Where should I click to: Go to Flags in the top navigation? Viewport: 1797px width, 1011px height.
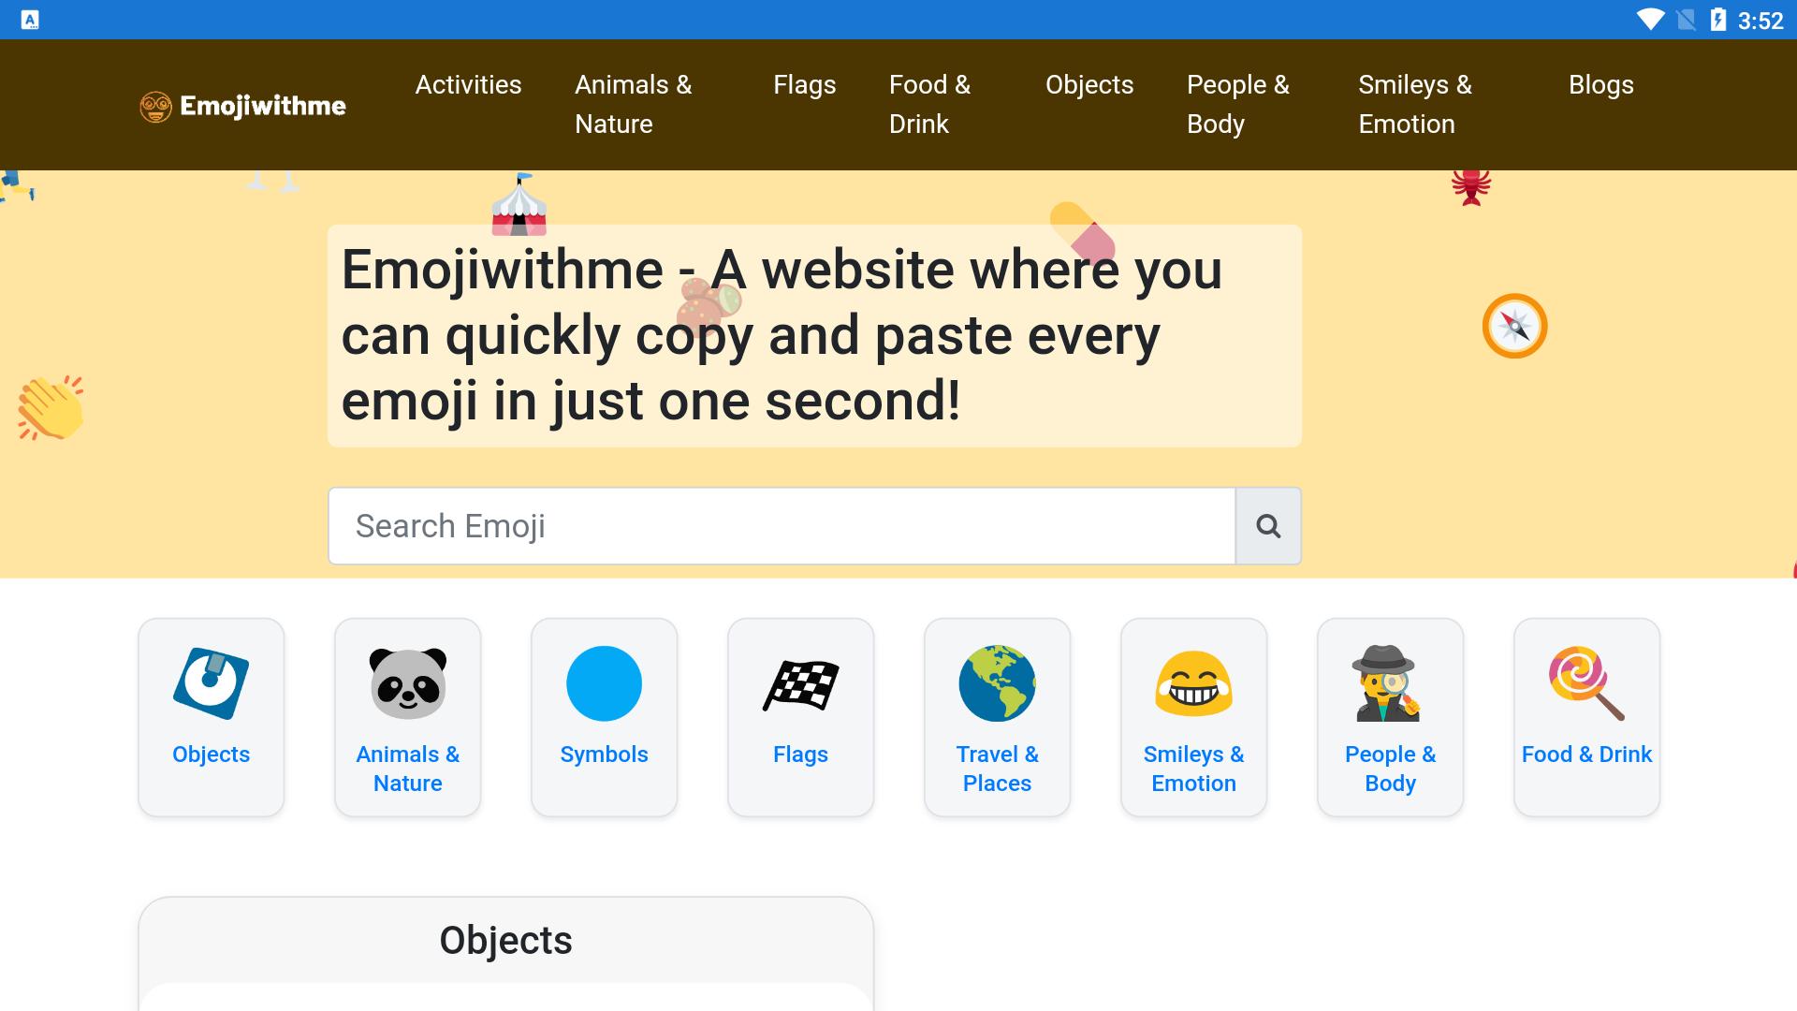click(x=804, y=85)
